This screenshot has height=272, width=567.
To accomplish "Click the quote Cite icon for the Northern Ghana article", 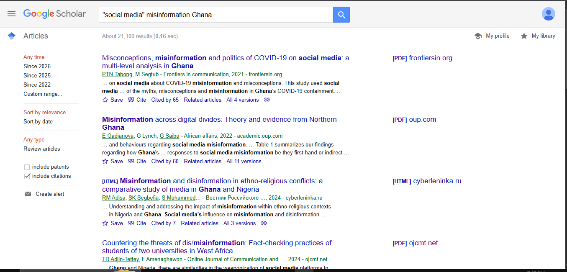I will (131, 161).
